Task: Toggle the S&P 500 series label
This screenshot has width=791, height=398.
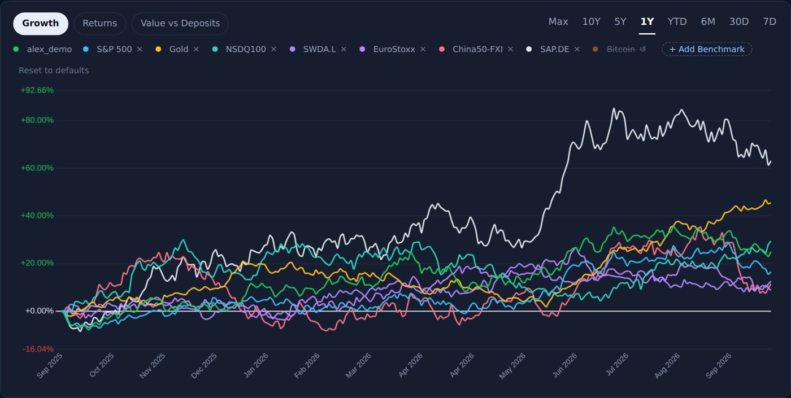Action: [114, 49]
